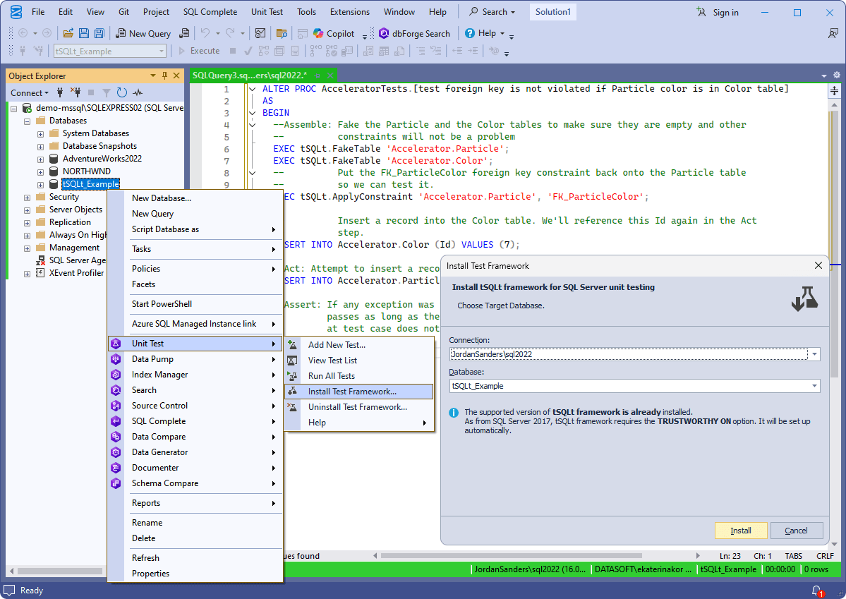
Task: Select Install Test Framework menu item
Action: [x=359, y=392]
